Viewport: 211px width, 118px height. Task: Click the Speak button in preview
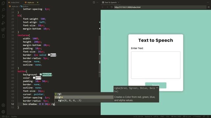tap(156, 85)
